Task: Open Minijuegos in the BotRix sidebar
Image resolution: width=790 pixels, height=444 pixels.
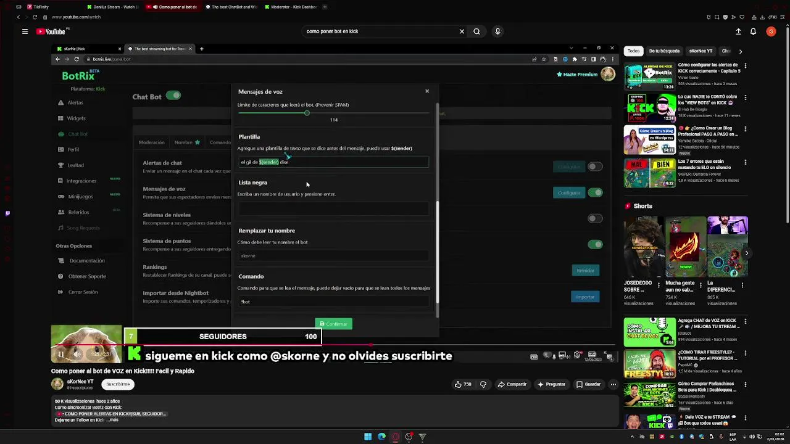Action: 80,197
